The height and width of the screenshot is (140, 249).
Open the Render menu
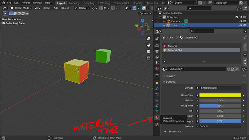26,3
